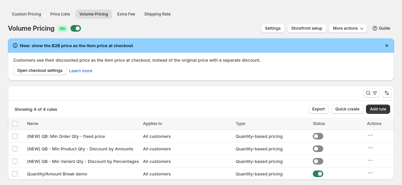Click the Storefront setup button
The width and height of the screenshot is (402, 185).
click(307, 28)
